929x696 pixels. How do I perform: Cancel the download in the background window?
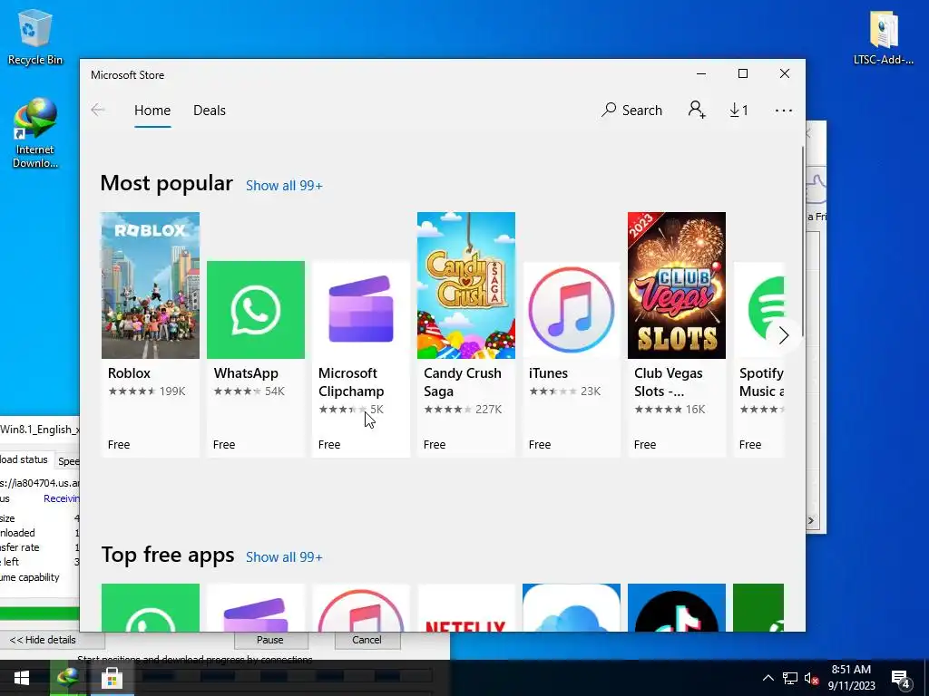point(367,640)
